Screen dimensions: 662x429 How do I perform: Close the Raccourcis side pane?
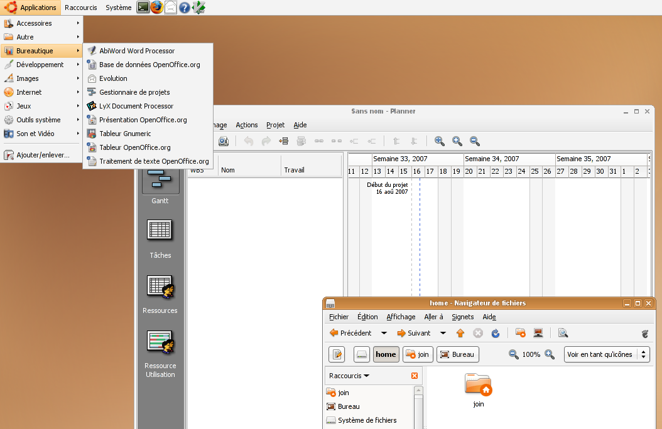pos(415,376)
